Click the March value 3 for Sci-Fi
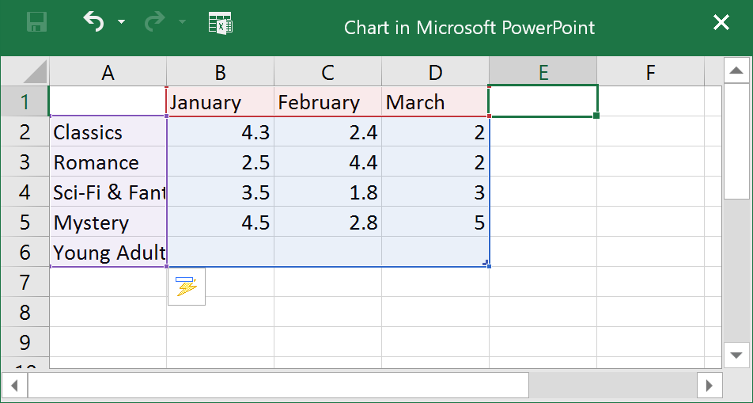 click(x=436, y=192)
